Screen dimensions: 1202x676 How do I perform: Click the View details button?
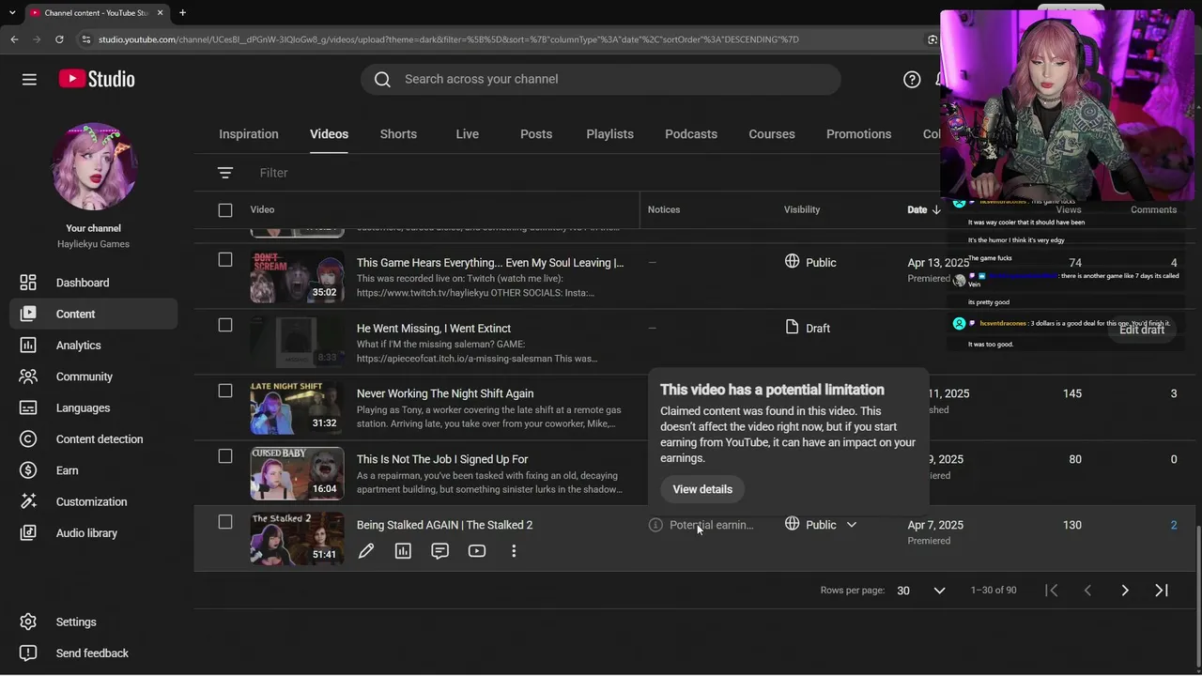click(x=702, y=489)
